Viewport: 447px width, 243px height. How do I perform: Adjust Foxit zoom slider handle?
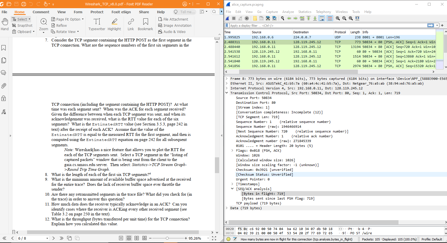pyautogui.click(x=167, y=238)
